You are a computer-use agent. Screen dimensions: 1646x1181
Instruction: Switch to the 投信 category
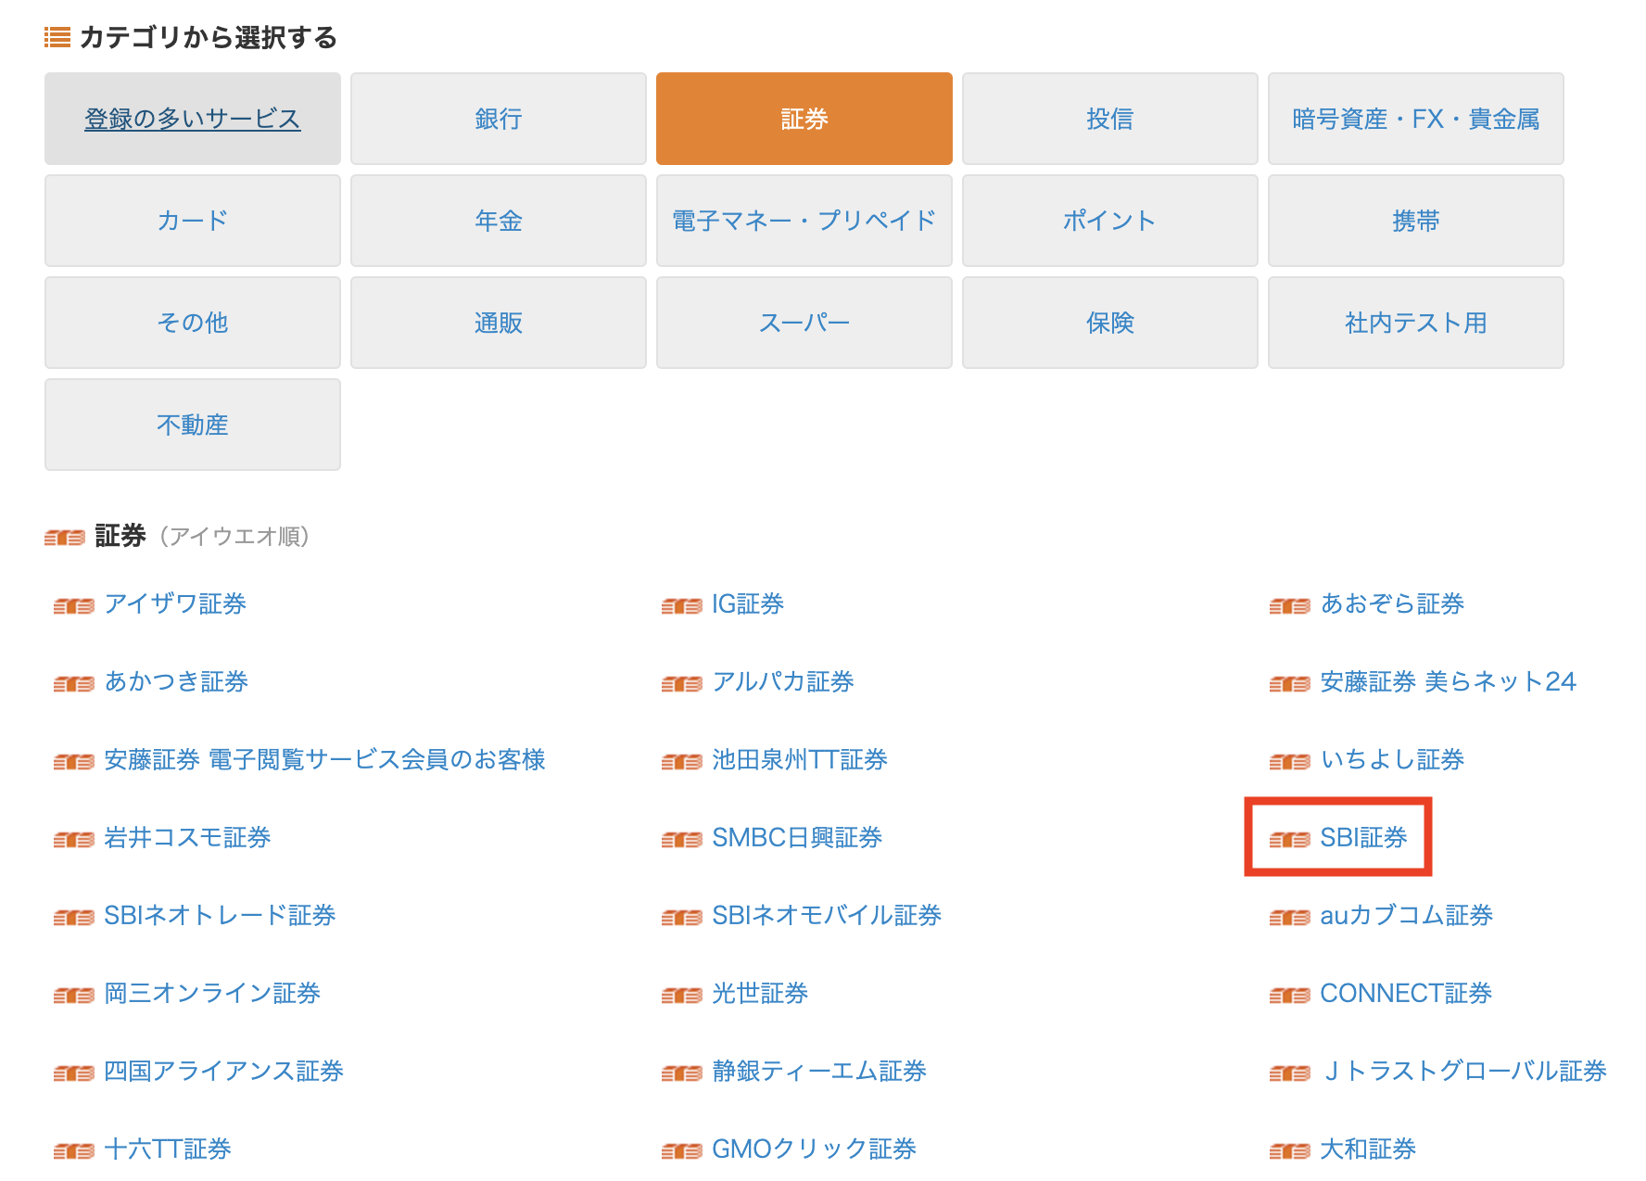point(1110,119)
